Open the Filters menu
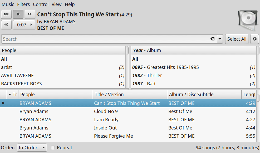This screenshot has height=153, width=260. (23, 4)
